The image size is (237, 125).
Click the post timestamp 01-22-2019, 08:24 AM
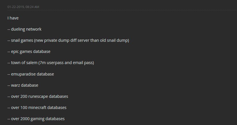(23, 7)
